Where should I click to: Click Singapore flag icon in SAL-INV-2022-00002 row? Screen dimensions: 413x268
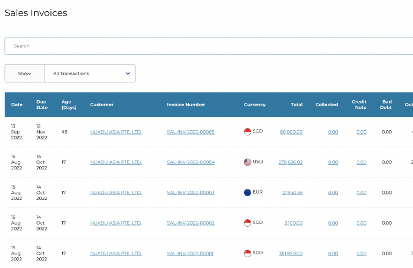[248, 223]
